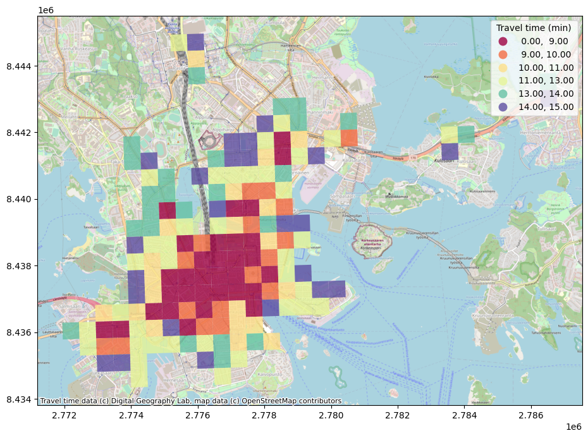Image resolution: width=588 pixels, height=438 pixels.
Task: Click the dark red 0.00, 9.00 legend marker
Action: (503, 41)
